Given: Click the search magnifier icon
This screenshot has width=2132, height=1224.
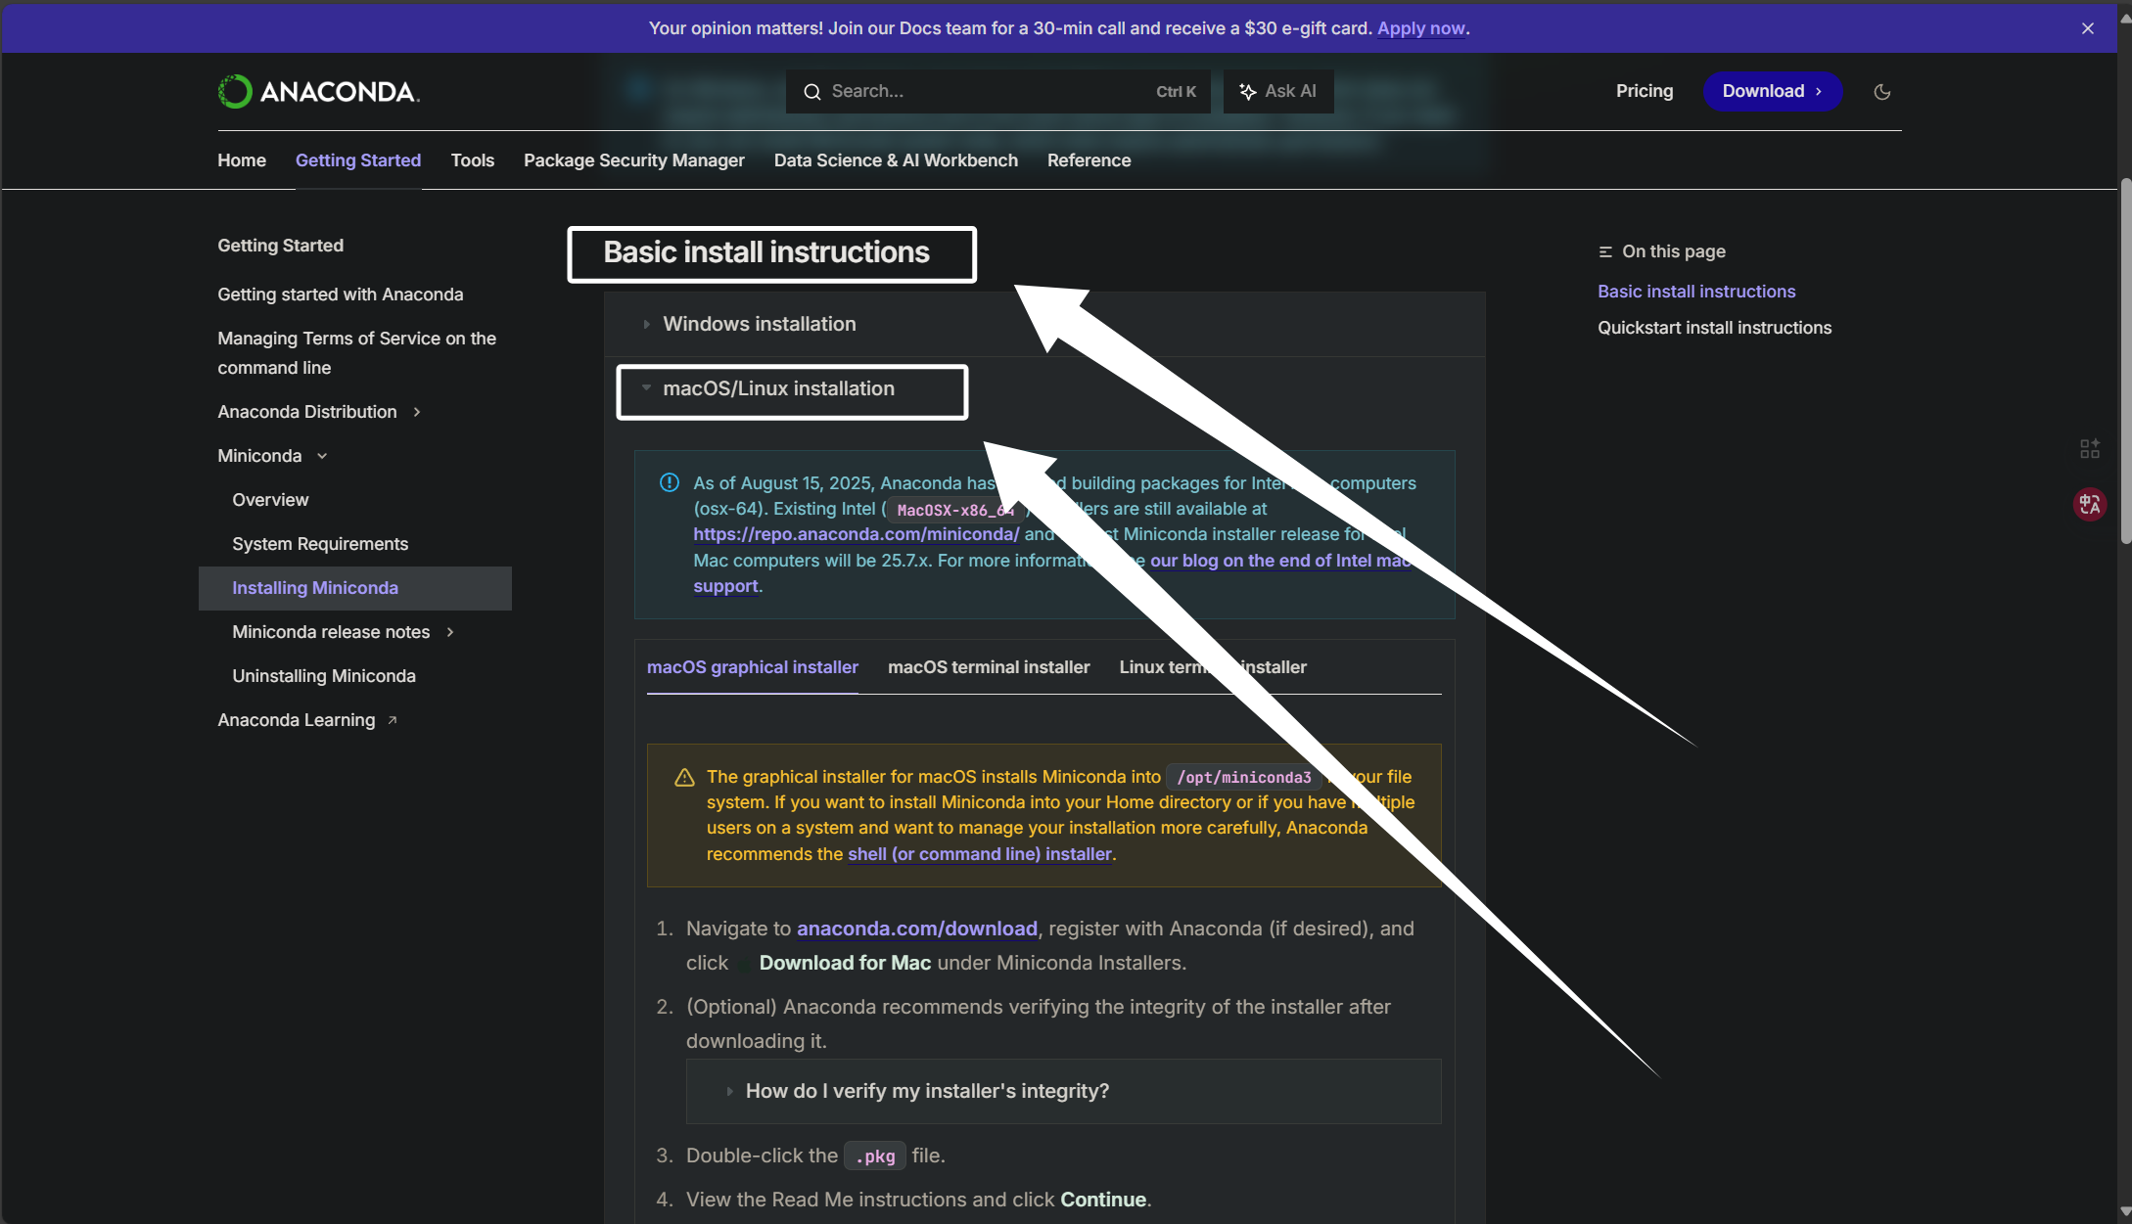Looking at the screenshot, I should [811, 91].
